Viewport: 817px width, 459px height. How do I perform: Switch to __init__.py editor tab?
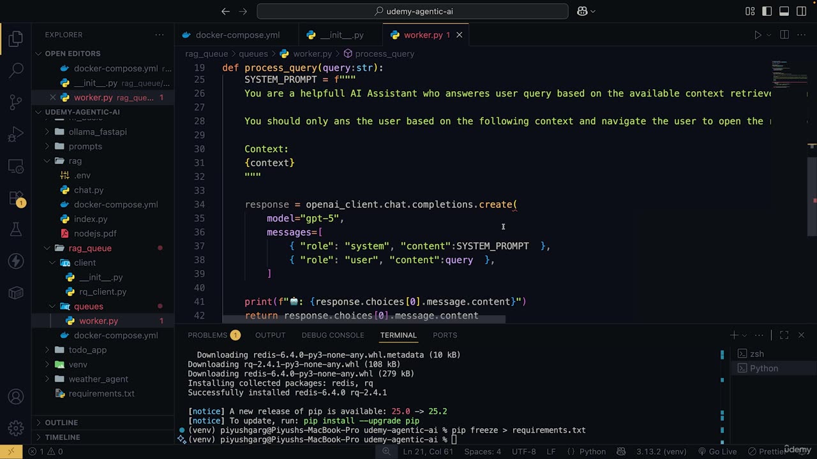[341, 35]
